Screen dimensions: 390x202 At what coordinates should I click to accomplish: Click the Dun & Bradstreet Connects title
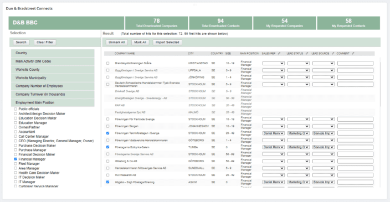(29, 8)
